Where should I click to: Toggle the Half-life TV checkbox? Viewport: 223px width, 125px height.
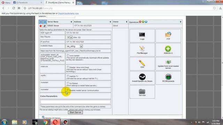tap(68, 76)
